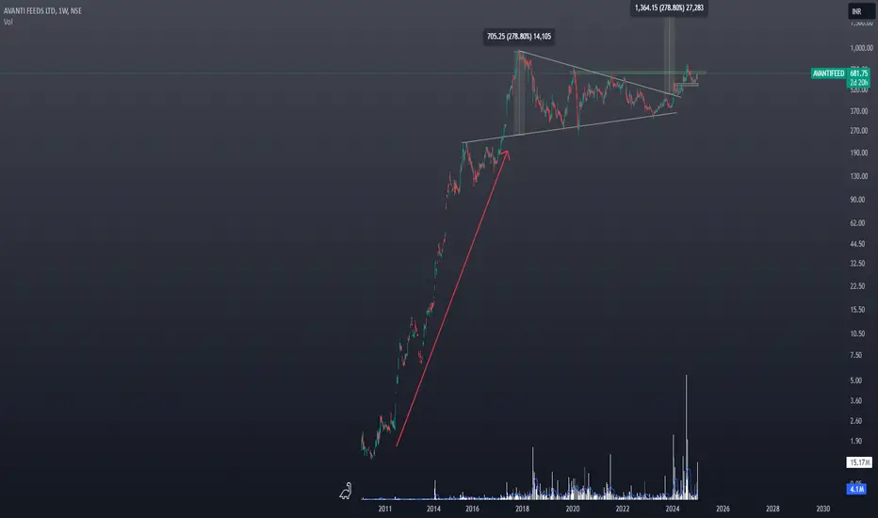This screenshot has width=878, height=518.
Task: Click the 2024 label on time axis
Action: [x=673, y=509]
